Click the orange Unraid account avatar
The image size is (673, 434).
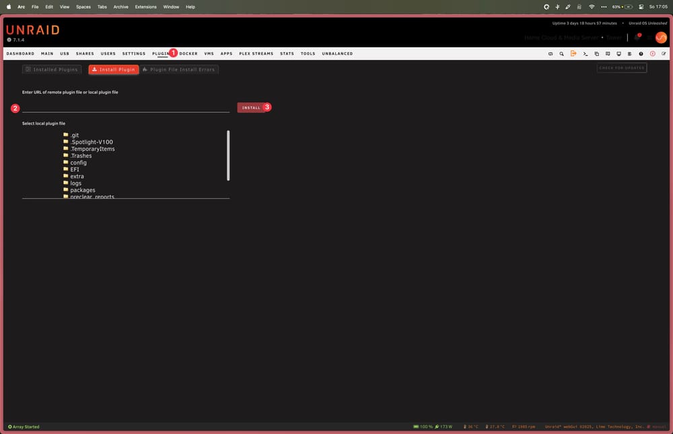(x=661, y=38)
